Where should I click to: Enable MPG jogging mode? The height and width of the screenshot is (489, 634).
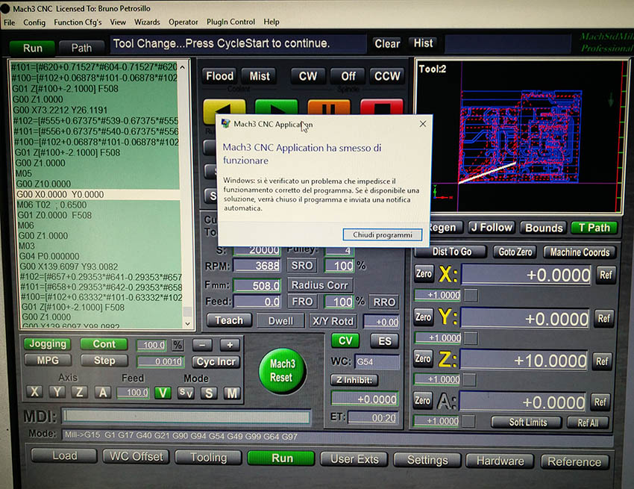click(x=48, y=361)
